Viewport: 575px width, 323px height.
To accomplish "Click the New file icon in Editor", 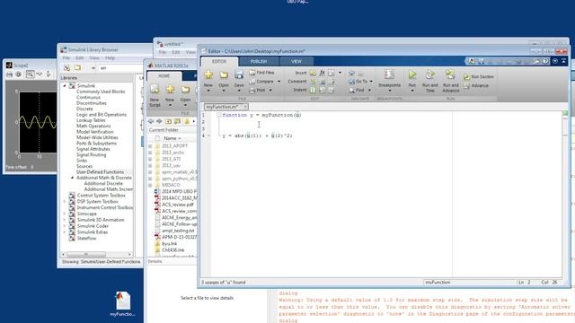I will (x=208, y=75).
